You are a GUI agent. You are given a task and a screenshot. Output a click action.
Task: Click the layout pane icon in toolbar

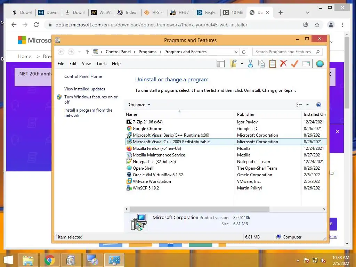tap(221, 64)
